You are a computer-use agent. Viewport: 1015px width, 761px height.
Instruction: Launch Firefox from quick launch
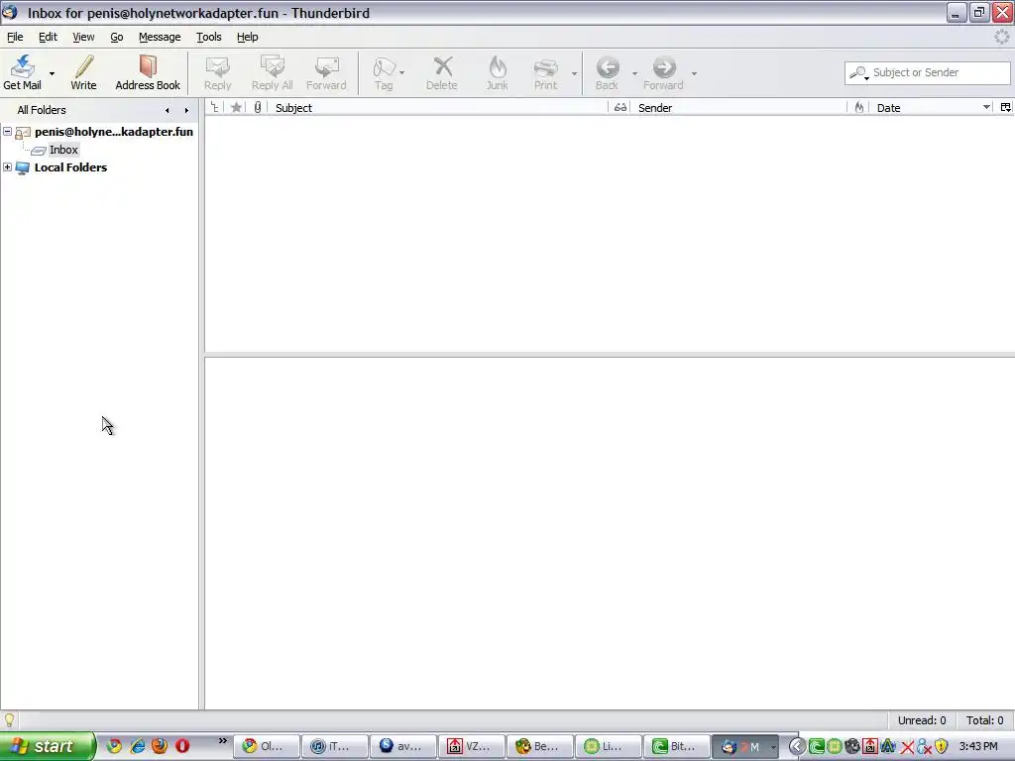click(x=160, y=746)
